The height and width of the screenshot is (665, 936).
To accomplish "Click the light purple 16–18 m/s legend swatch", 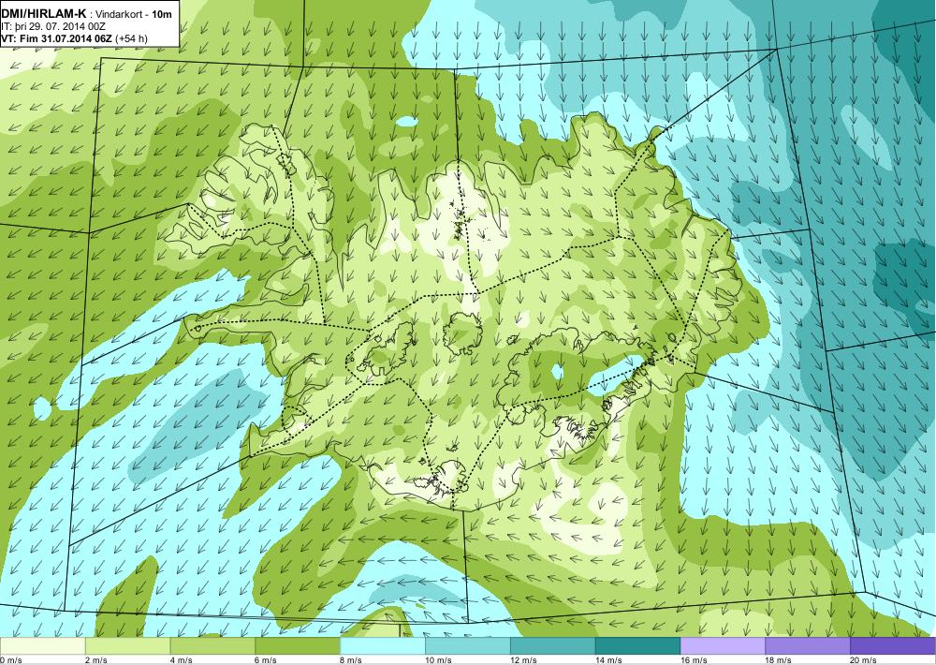I will click(x=723, y=646).
